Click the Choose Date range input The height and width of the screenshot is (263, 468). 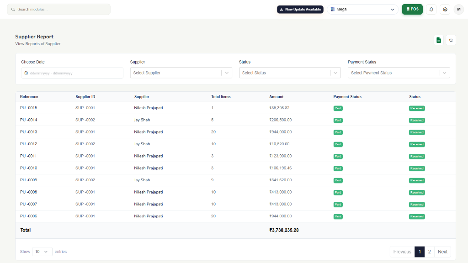pos(72,73)
